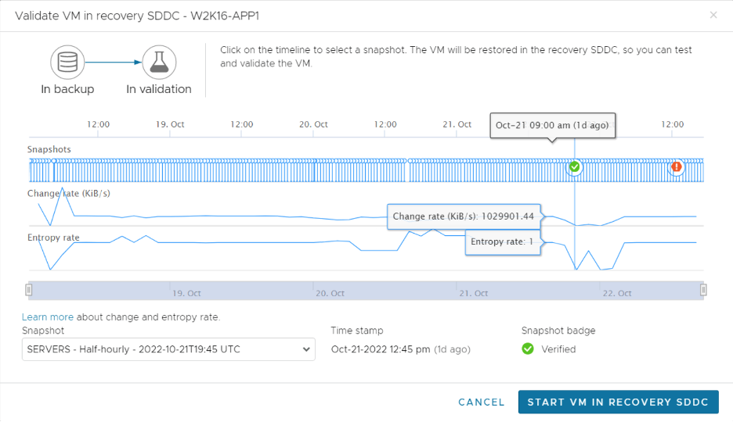This screenshot has height=422, width=733.
Task: Click the Snapshots row label
Action: coord(49,149)
